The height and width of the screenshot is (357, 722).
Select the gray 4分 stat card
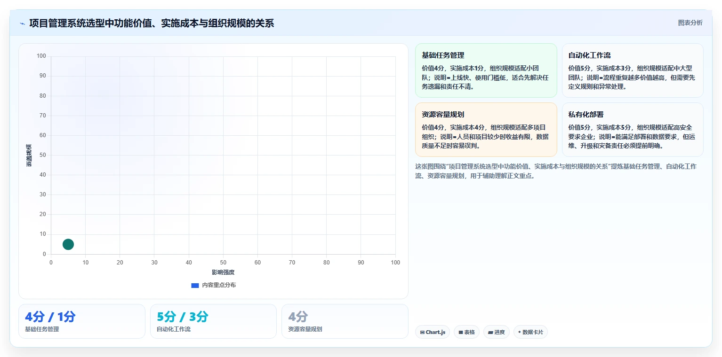pyautogui.click(x=345, y=321)
